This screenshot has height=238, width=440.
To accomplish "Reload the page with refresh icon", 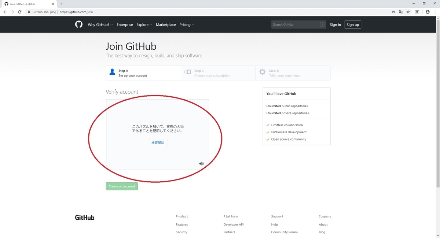I will coord(20,12).
